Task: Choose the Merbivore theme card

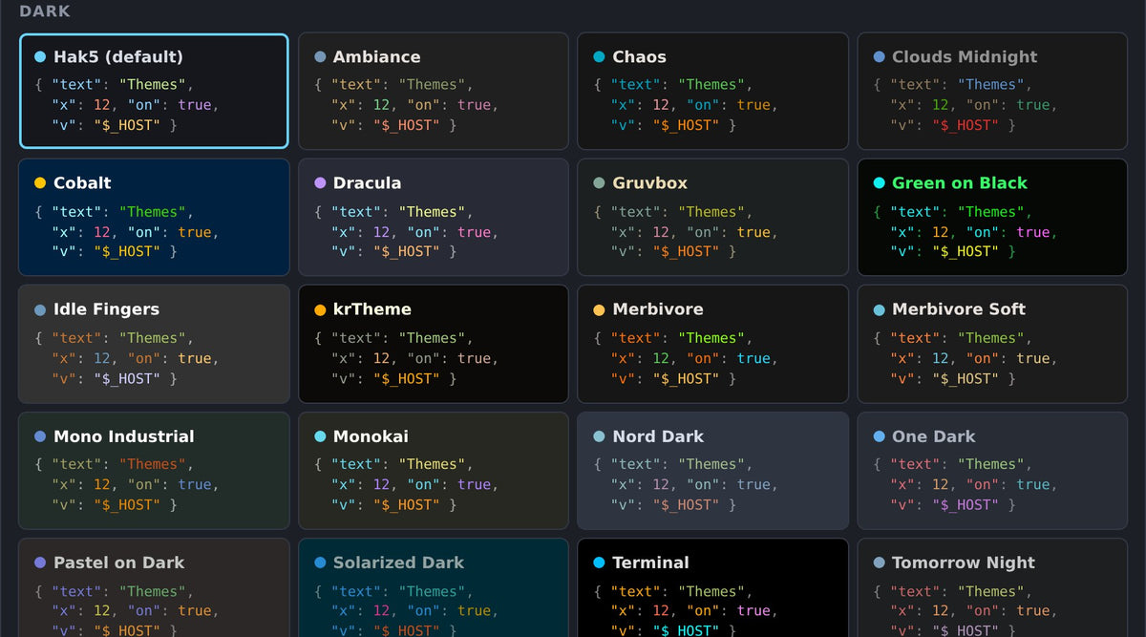Action: click(x=712, y=344)
